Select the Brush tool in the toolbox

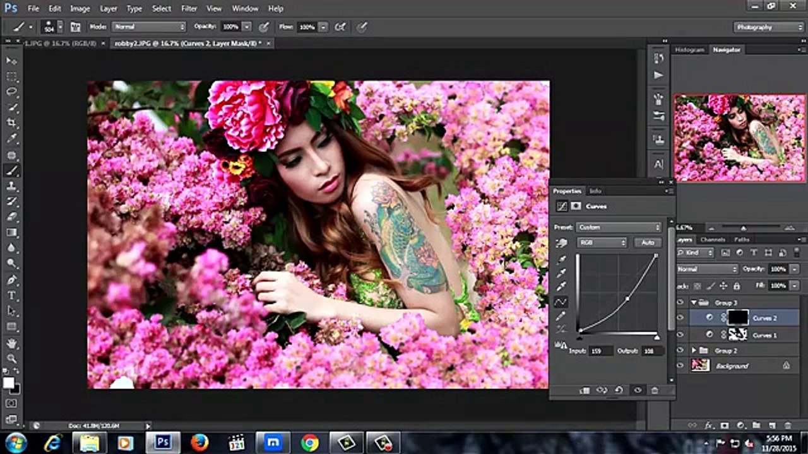click(11, 171)
